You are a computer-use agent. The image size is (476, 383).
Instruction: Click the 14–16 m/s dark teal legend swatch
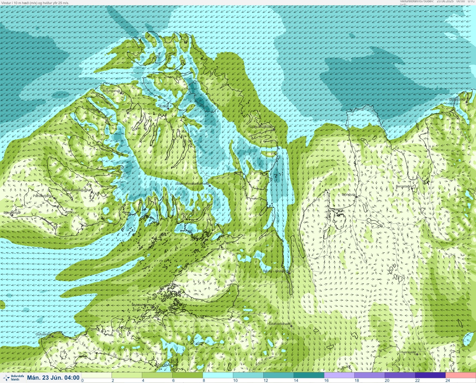click(x=309, y=375)
